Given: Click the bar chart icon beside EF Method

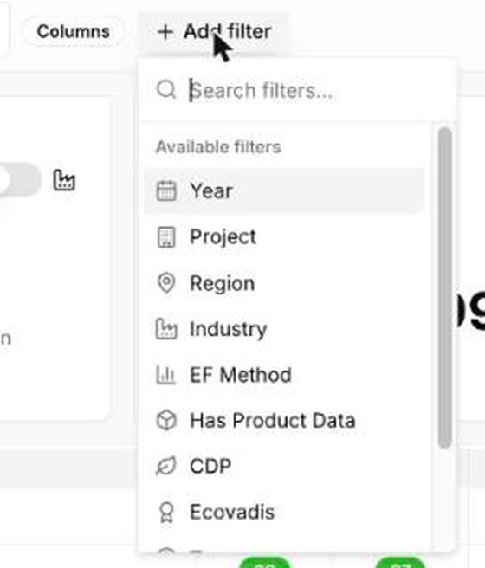Looking at the screenshot, I should [166, 375].
